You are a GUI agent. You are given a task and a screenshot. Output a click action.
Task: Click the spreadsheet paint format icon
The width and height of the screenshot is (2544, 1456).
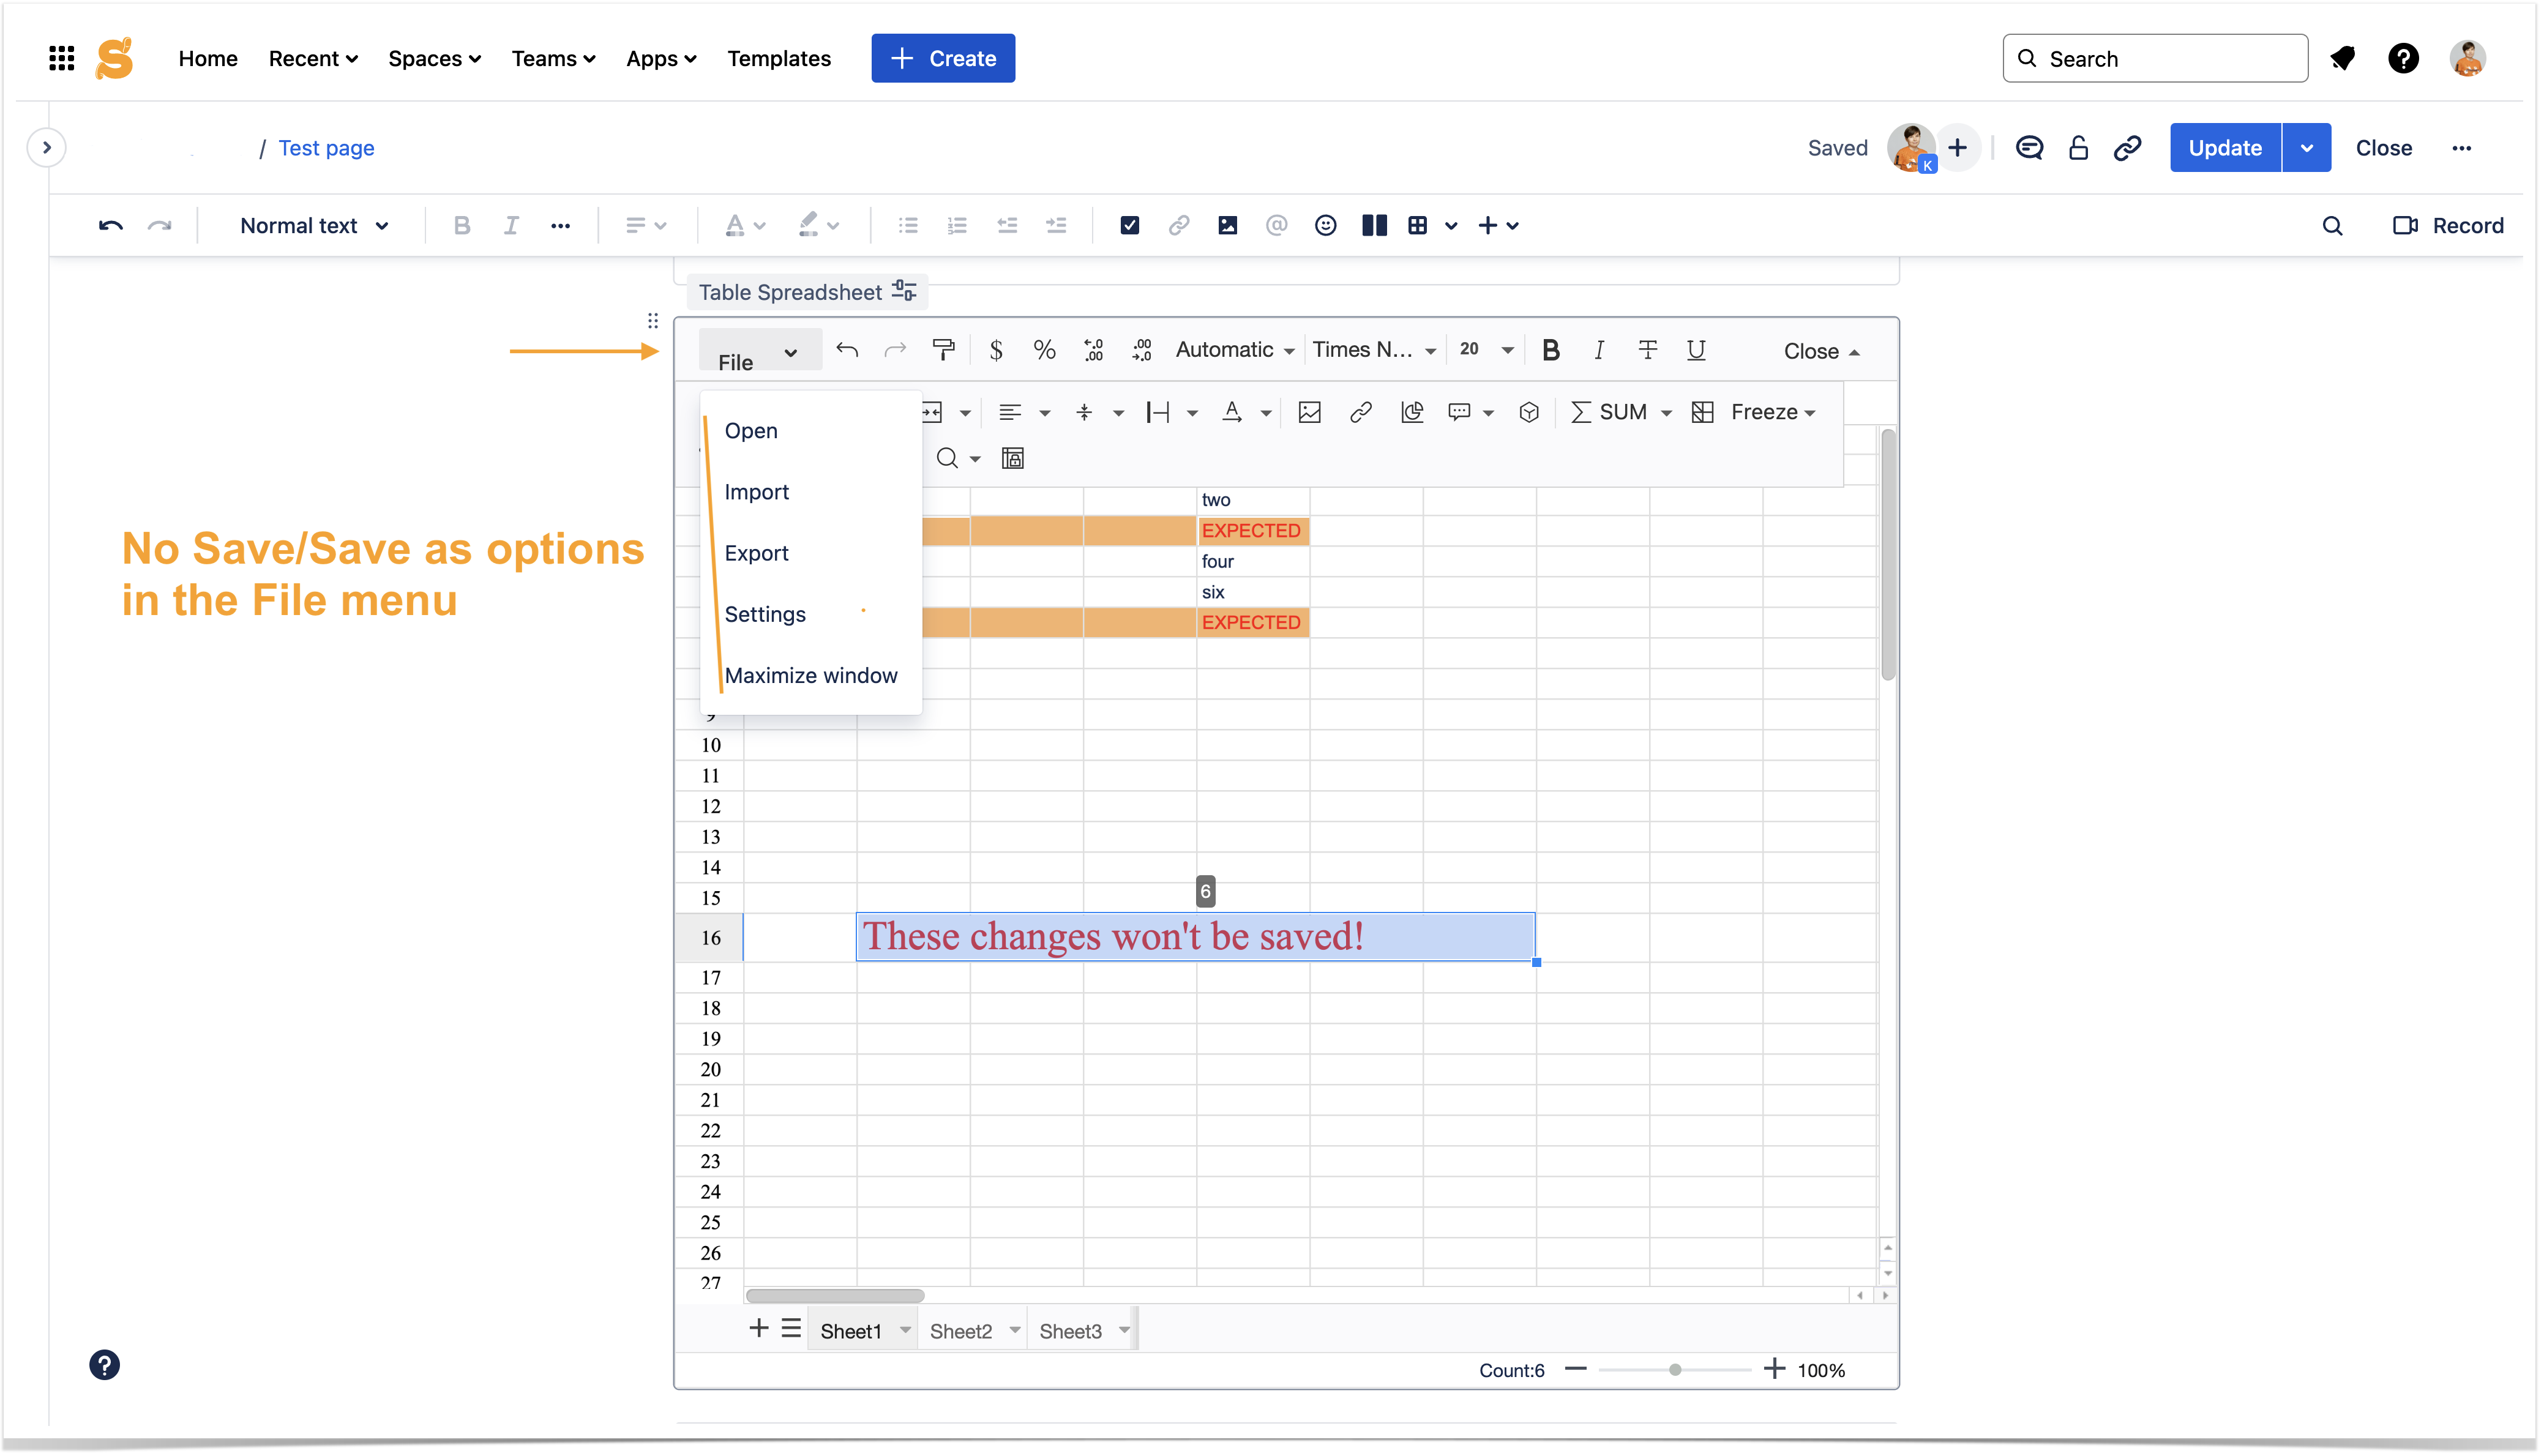point(943,350)
